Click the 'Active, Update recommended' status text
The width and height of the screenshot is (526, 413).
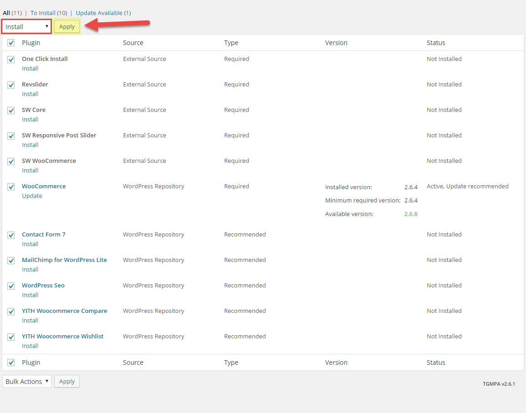click(468, 186)
